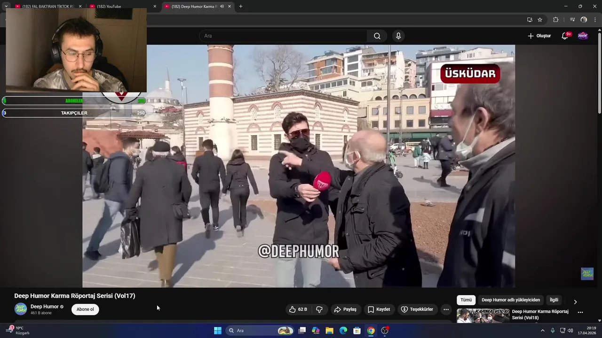Open the Vol18 suggested video thumbnail

[483, 316]
